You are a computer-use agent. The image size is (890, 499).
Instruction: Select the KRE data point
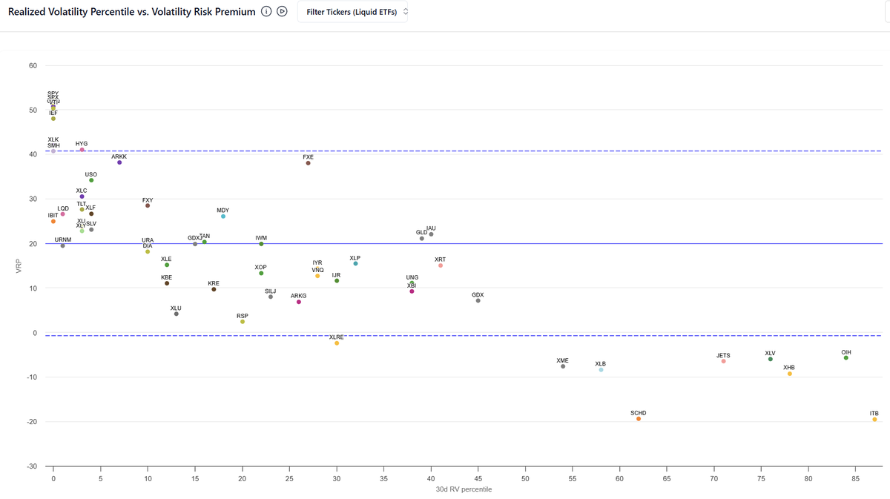(x=214, y=289)
